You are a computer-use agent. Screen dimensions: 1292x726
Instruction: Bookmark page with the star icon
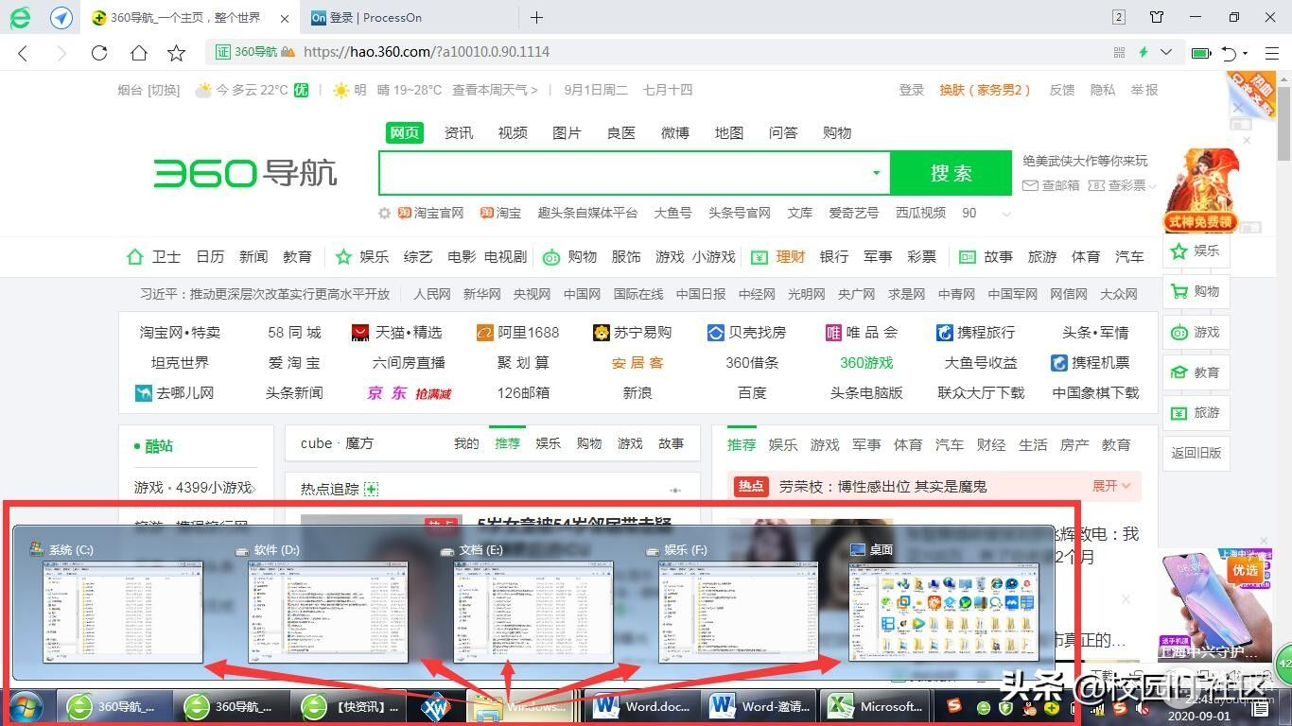pyautogui.click(x=176, y=53)
